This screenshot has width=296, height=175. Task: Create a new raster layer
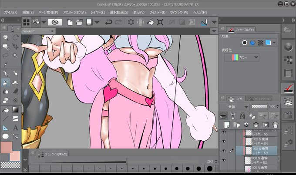[x=226, y=125]
